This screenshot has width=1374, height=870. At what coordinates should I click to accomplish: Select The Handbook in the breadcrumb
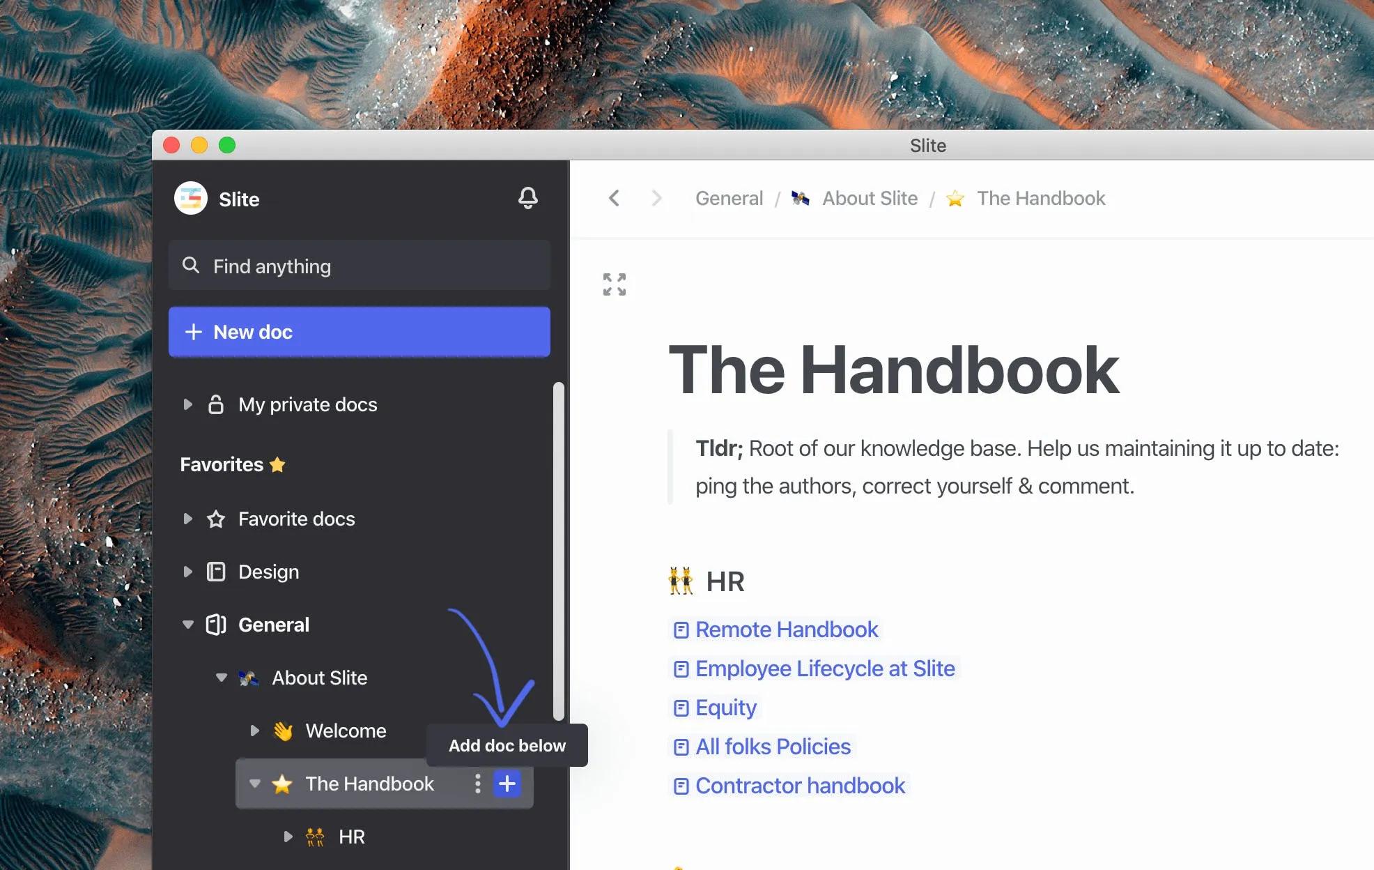[1041, 198]
